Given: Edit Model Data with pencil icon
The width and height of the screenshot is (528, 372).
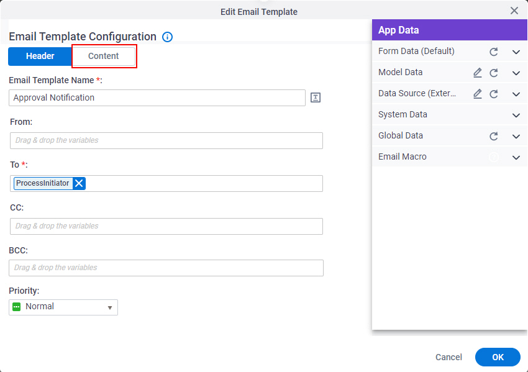Looking at the screenshot, I should [x=478, y=73].
